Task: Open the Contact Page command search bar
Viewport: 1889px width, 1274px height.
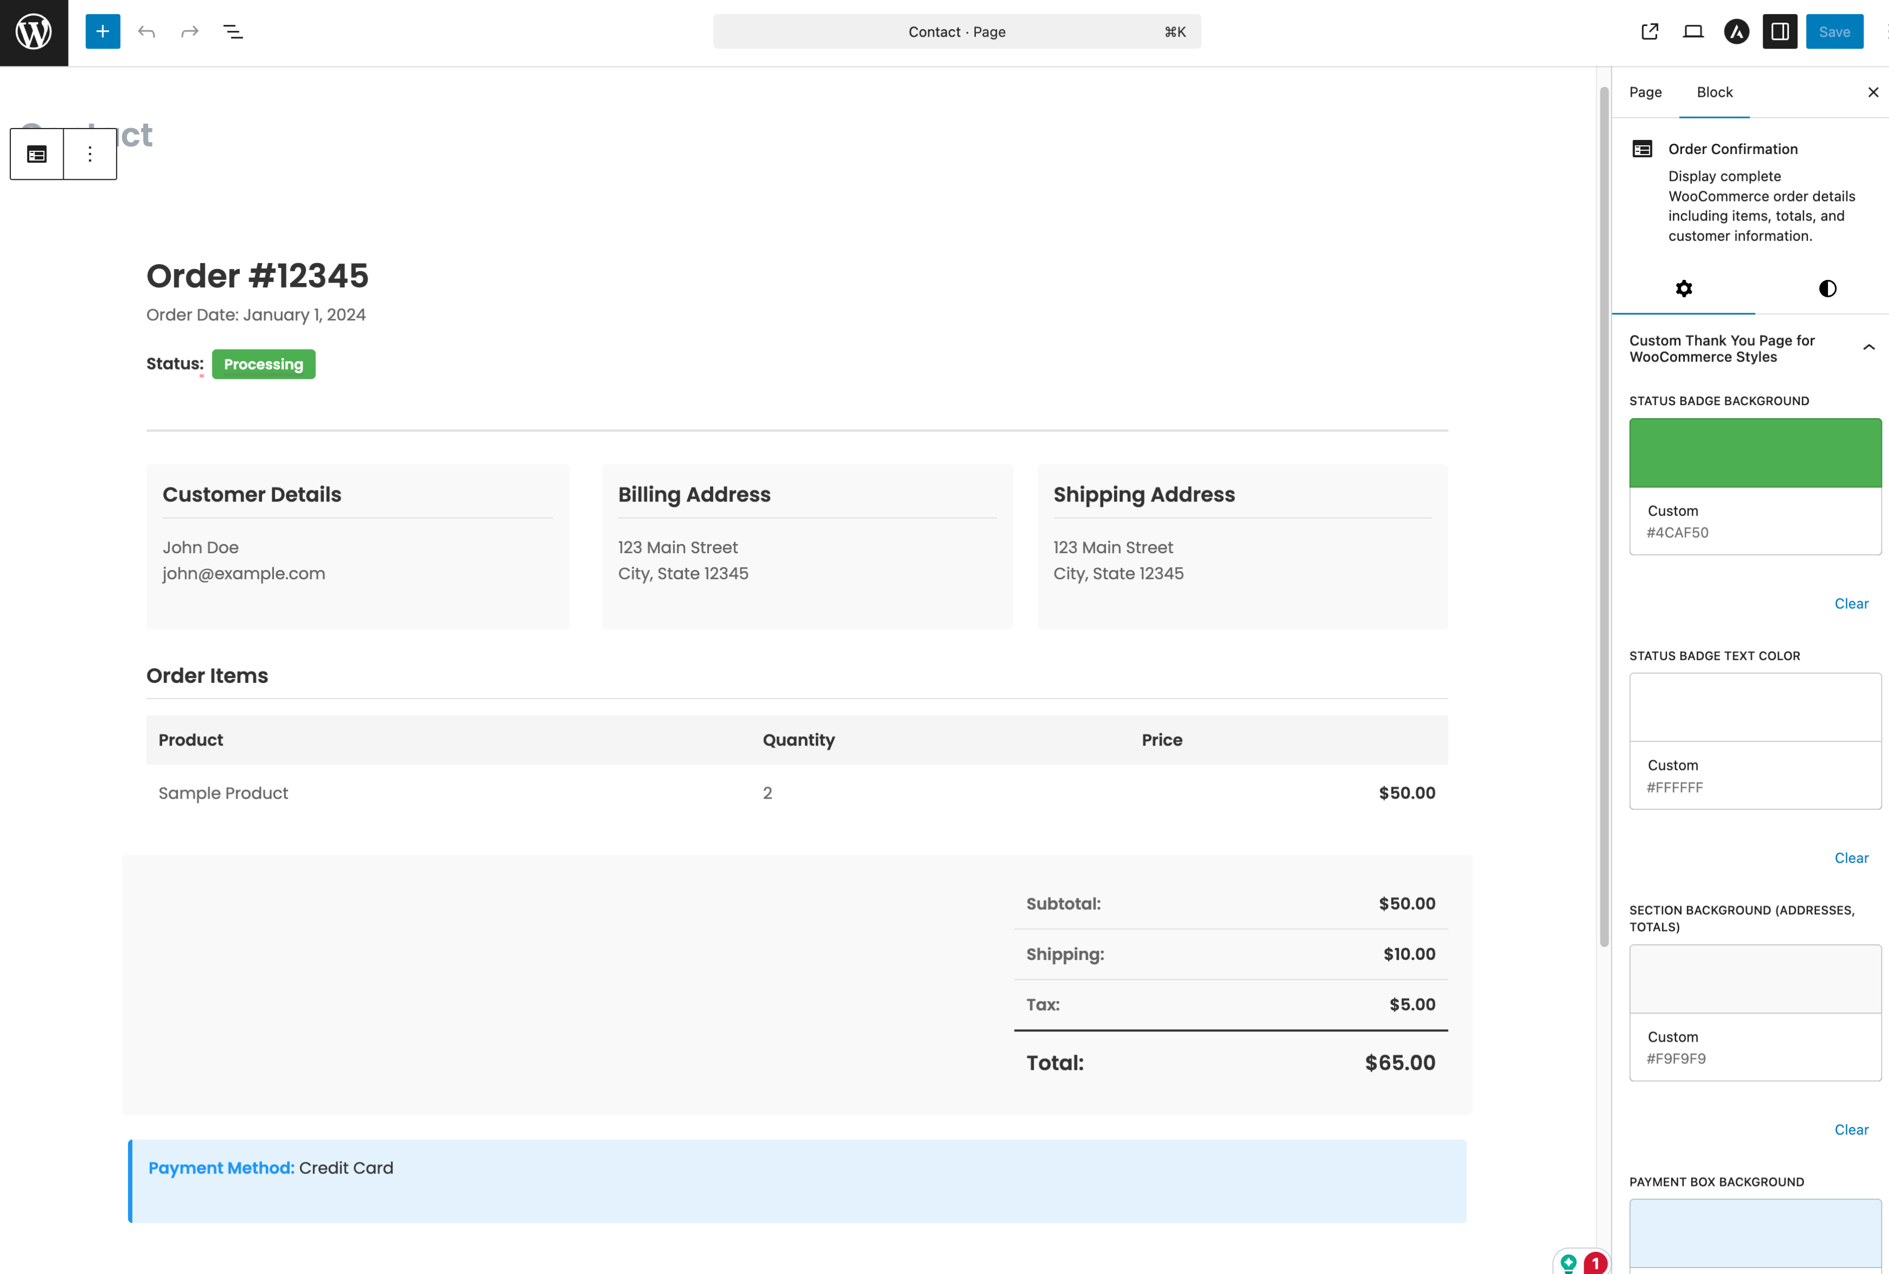Action: click(956, 32)
